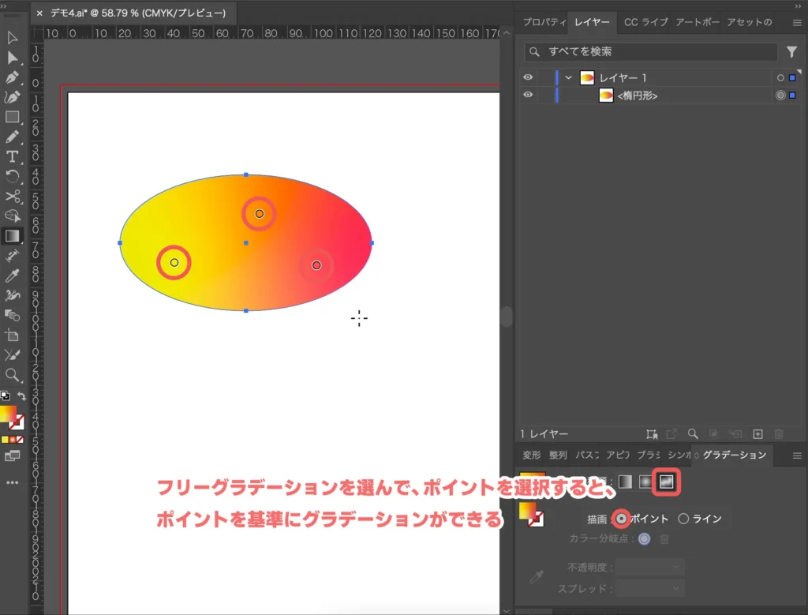Viewport: 808px width, 615px height.
Task: Create a new layer with the plus button
Action: click(x=758, y=433)
